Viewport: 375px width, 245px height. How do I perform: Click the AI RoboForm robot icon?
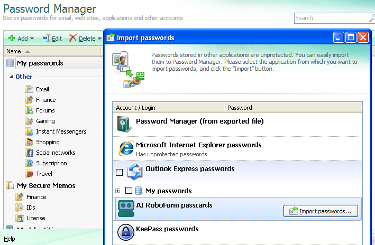point(126,209)
